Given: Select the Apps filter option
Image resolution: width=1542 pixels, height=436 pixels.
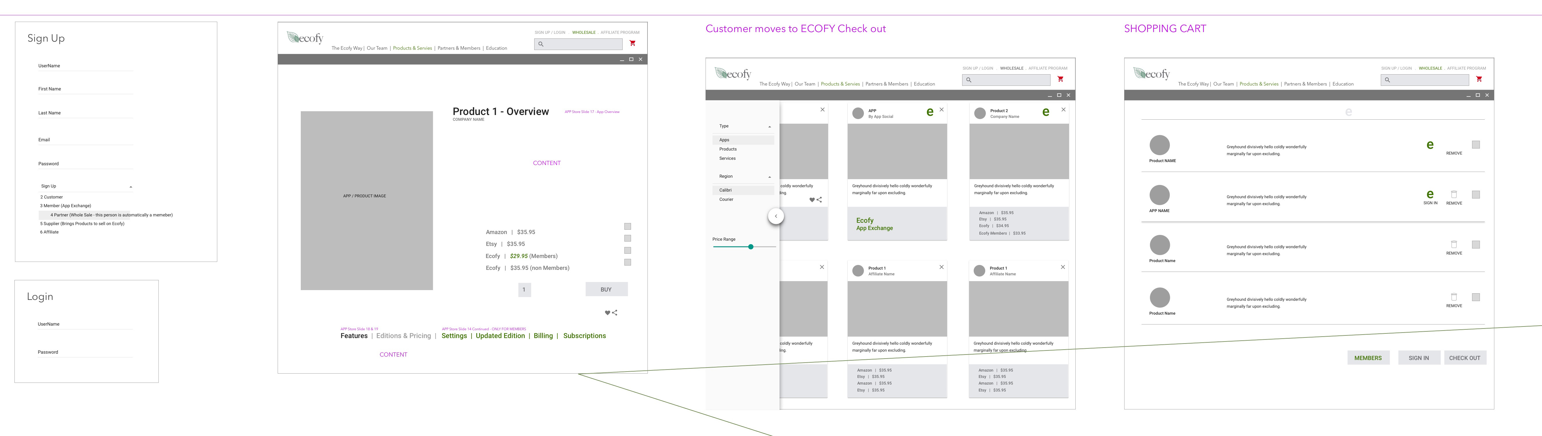Looking at the screenshot, I should (x=743, y=140).
